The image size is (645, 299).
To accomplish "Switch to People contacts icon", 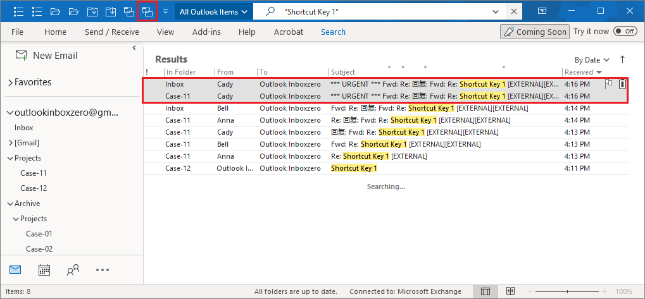I will pyautogui.click(x=73, y=270).
